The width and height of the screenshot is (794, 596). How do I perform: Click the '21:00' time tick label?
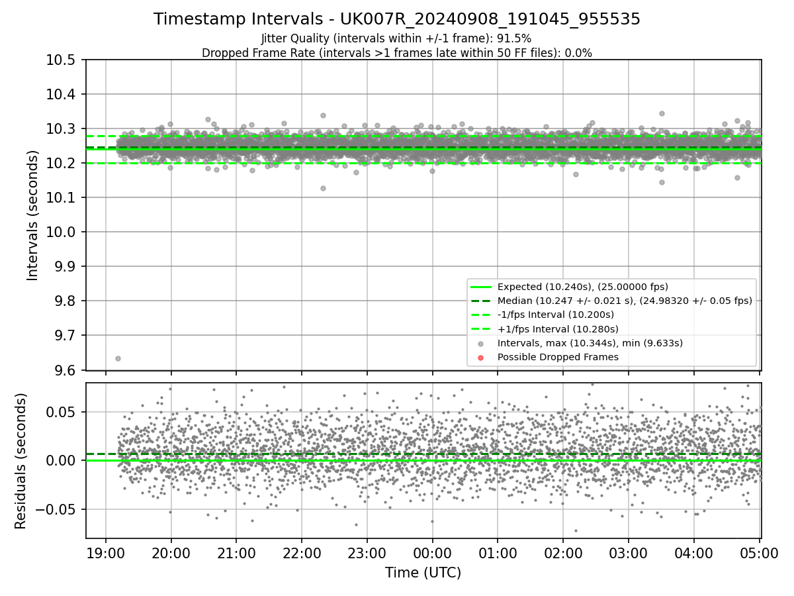pyautogui.click(x=236, y=552)
